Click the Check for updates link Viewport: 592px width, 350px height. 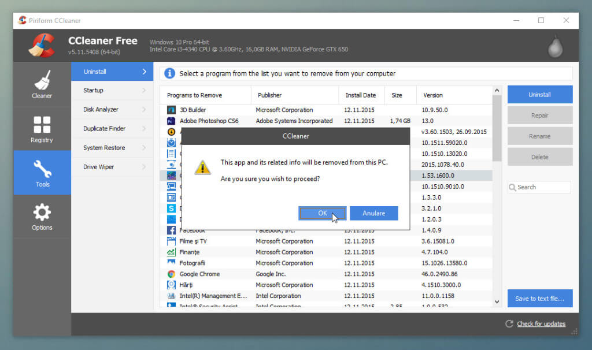[x=541, y=324]
